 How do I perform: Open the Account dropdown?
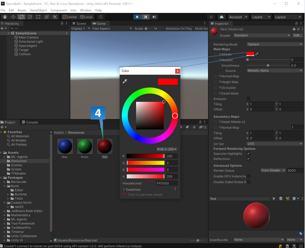238,17
